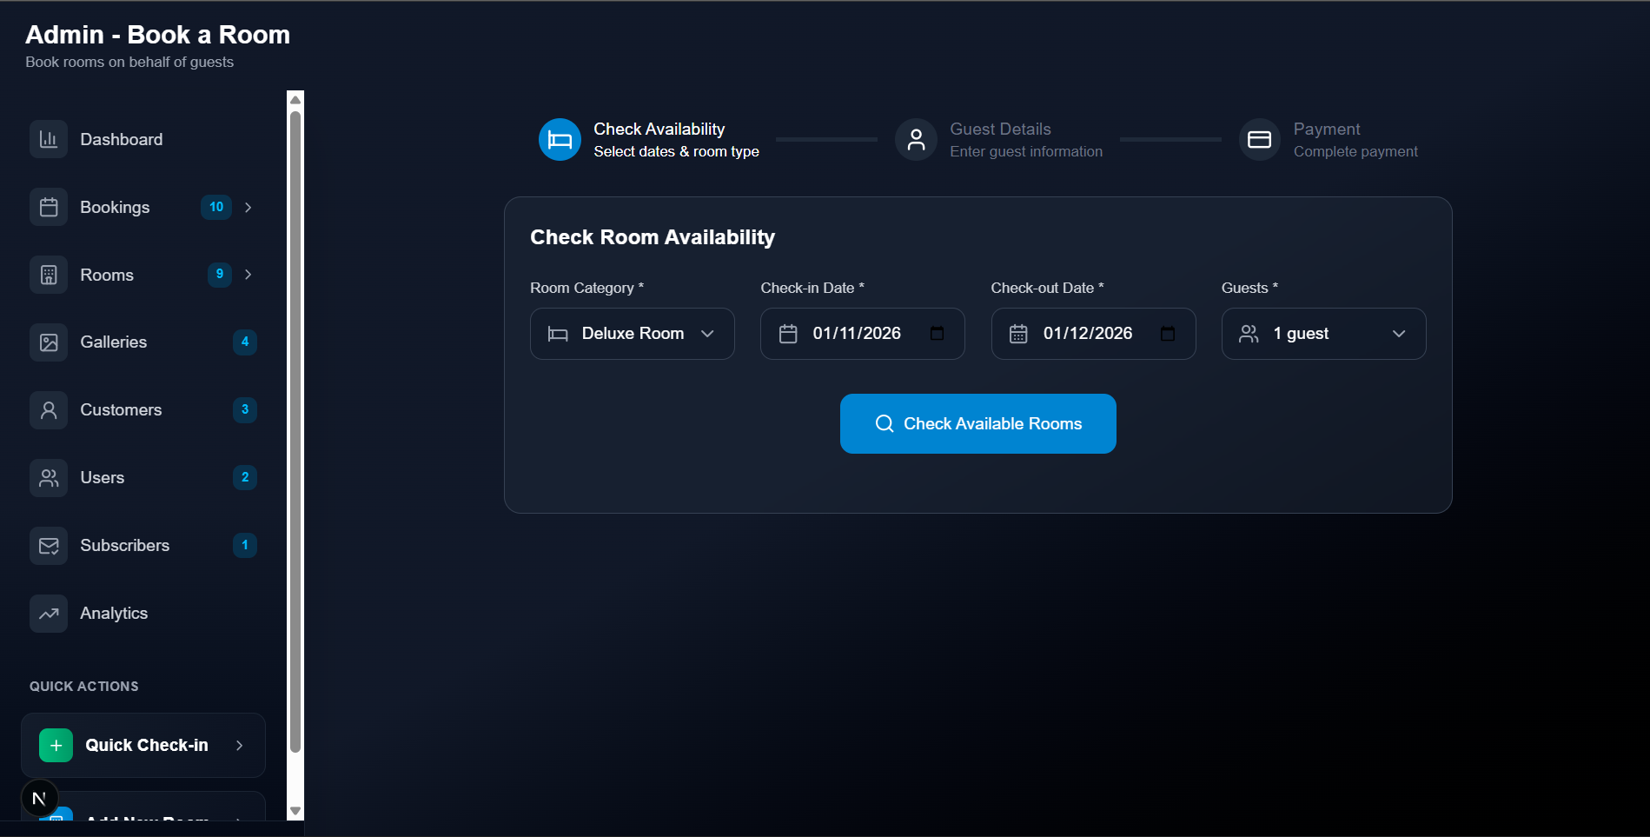Expand the Bookings sidebar chevron
Viewport: 1650px width, 837px height.
[x=248, y=207]
